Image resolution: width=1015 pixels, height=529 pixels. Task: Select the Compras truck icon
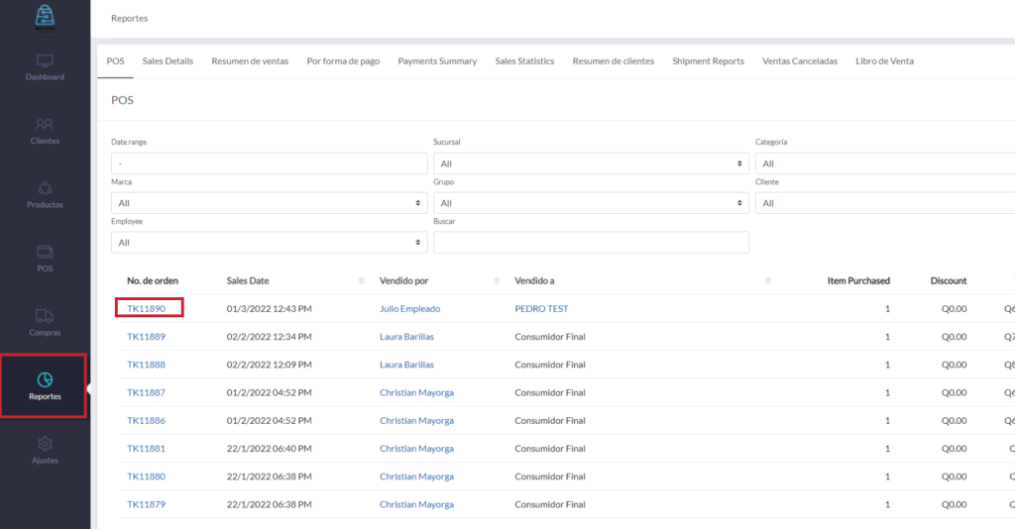pos(45,316)
